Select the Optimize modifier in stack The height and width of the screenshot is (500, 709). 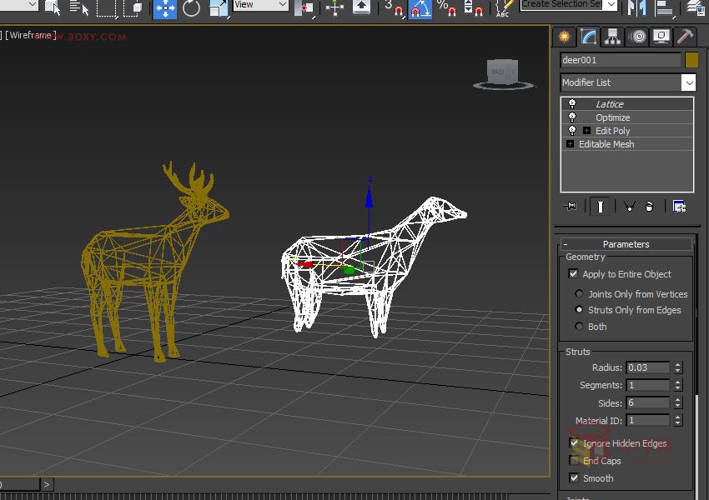[x=612, y=117]
